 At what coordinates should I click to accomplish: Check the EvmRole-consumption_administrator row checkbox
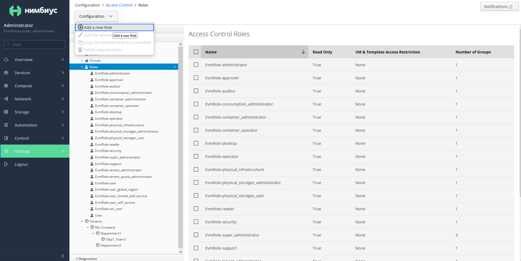coord(196,104)
